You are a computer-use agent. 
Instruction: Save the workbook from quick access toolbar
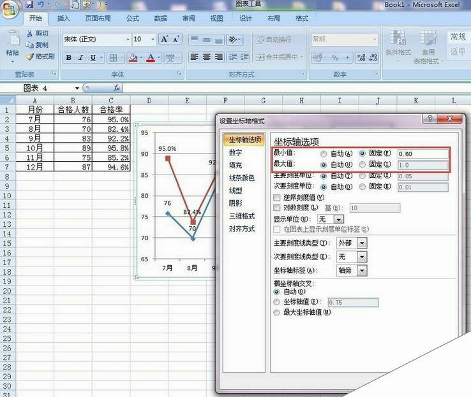click(x=29, y=4)
